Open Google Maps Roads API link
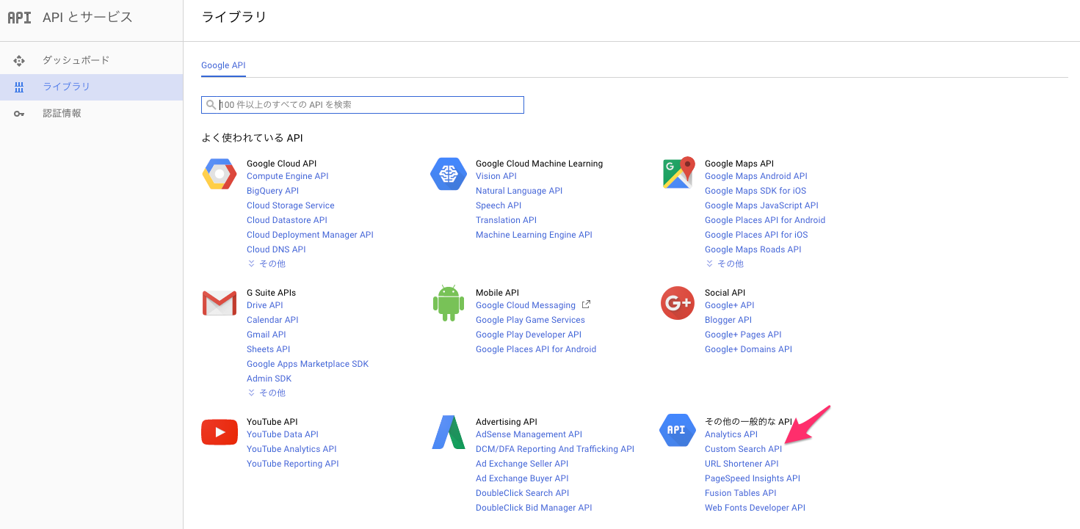 tap(753, 249)
